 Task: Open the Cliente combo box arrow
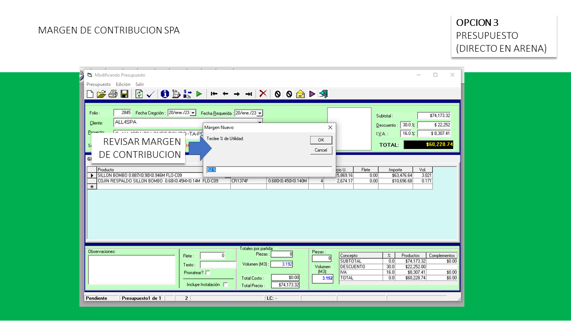260,123
